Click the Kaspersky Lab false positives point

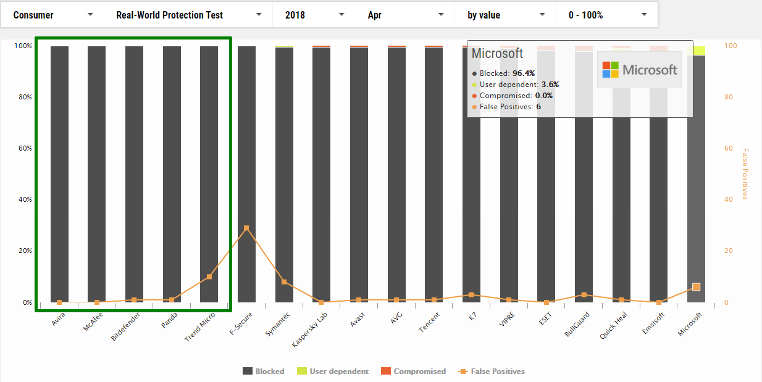pyautogui.click(x=321, y=302)
